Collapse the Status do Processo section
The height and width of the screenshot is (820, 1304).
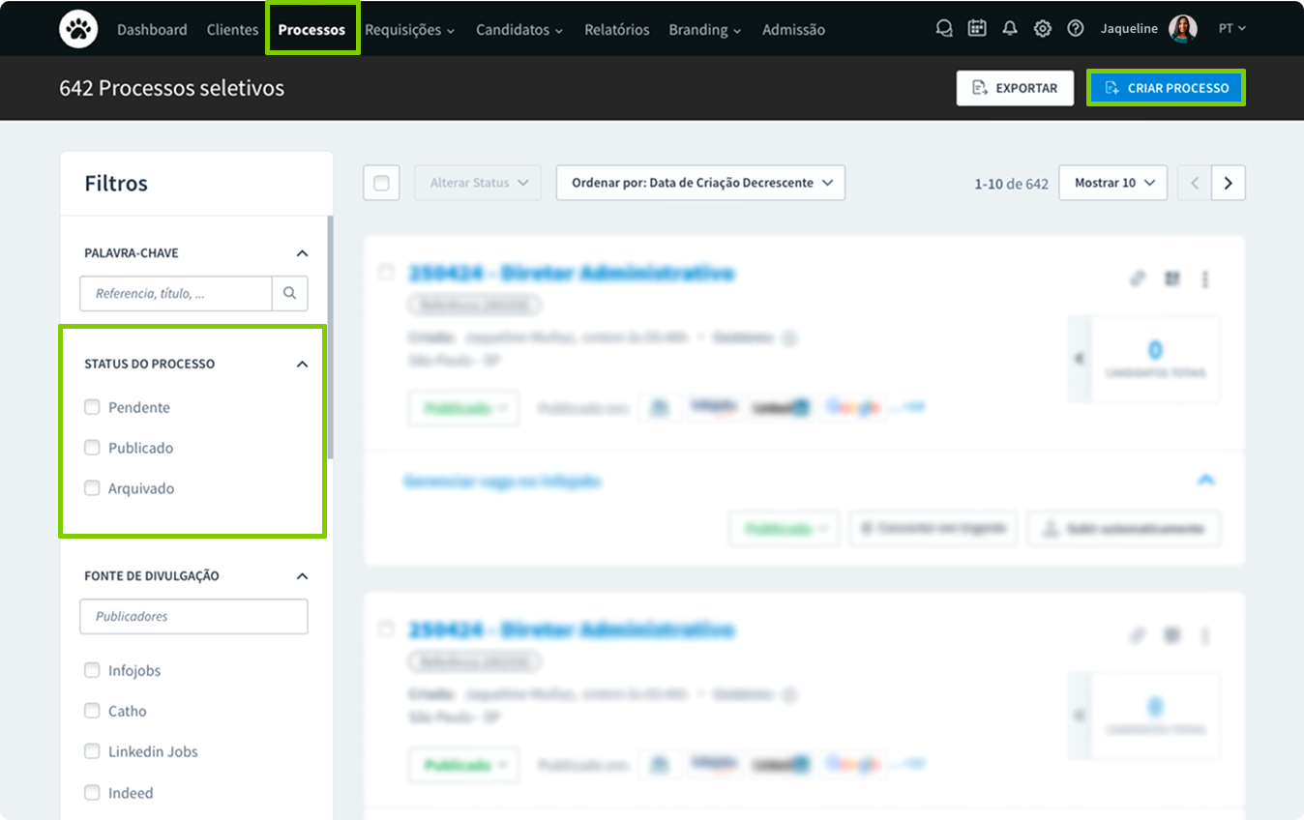pyautogui.click(x=302, y=365)
